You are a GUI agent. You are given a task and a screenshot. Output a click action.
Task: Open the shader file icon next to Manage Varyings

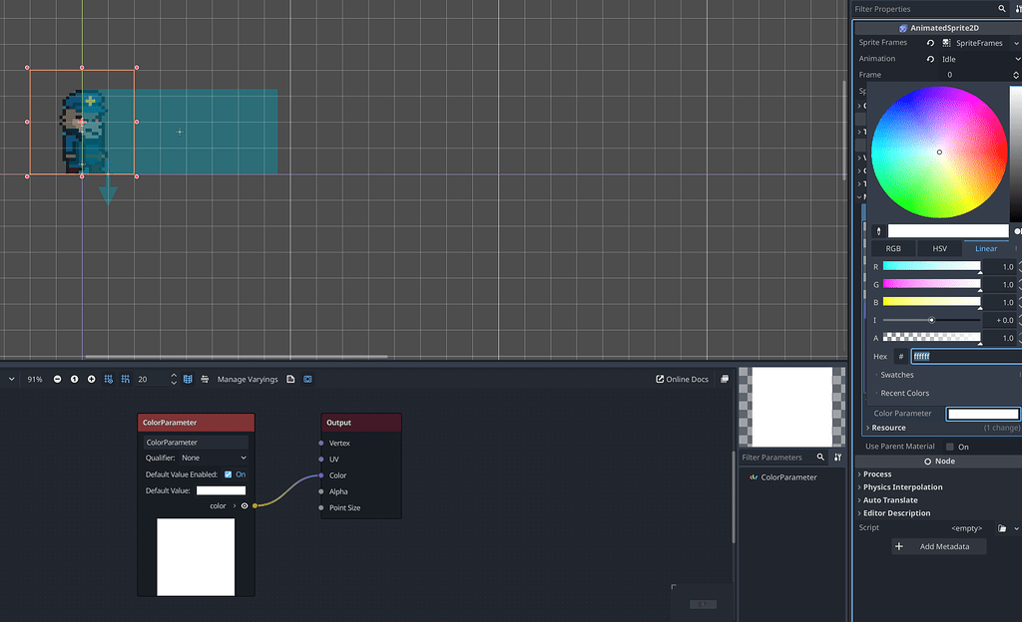291,379
